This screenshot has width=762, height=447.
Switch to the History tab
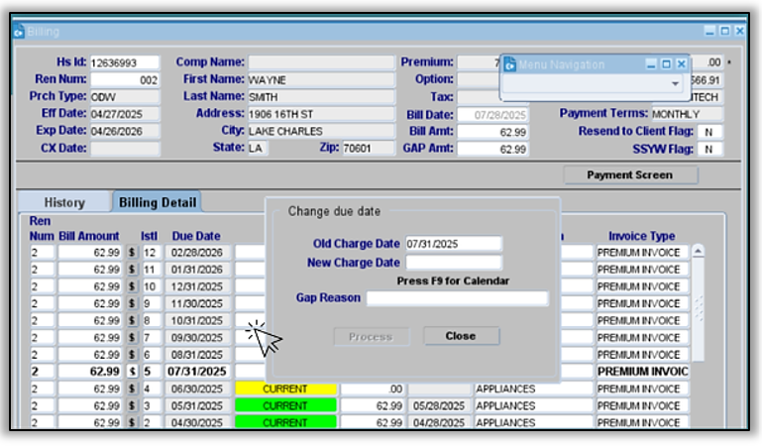[63, 202]
